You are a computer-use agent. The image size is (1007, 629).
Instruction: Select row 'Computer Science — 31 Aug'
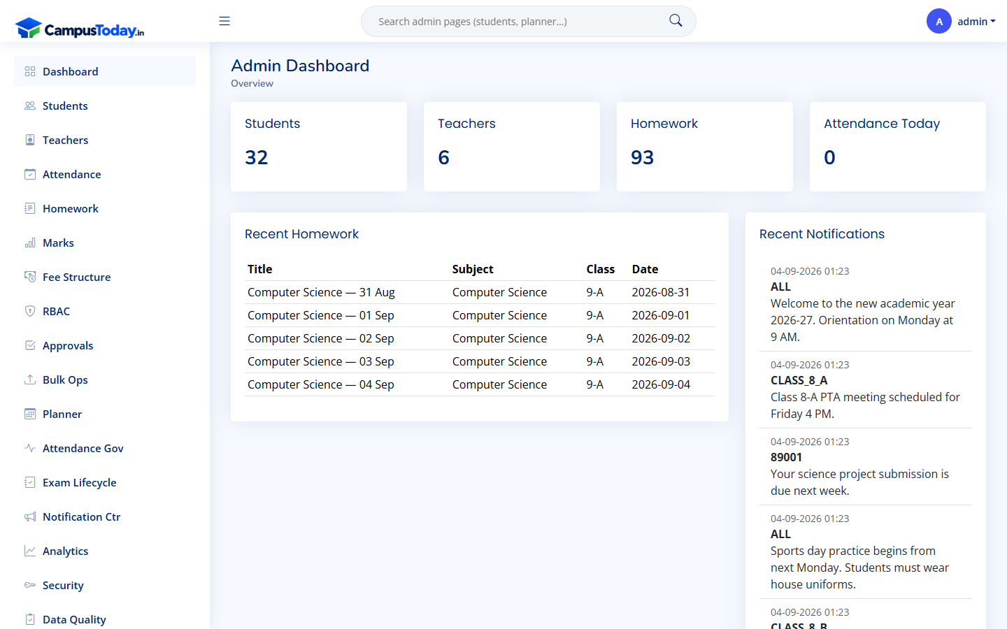(x=480, y=292)
